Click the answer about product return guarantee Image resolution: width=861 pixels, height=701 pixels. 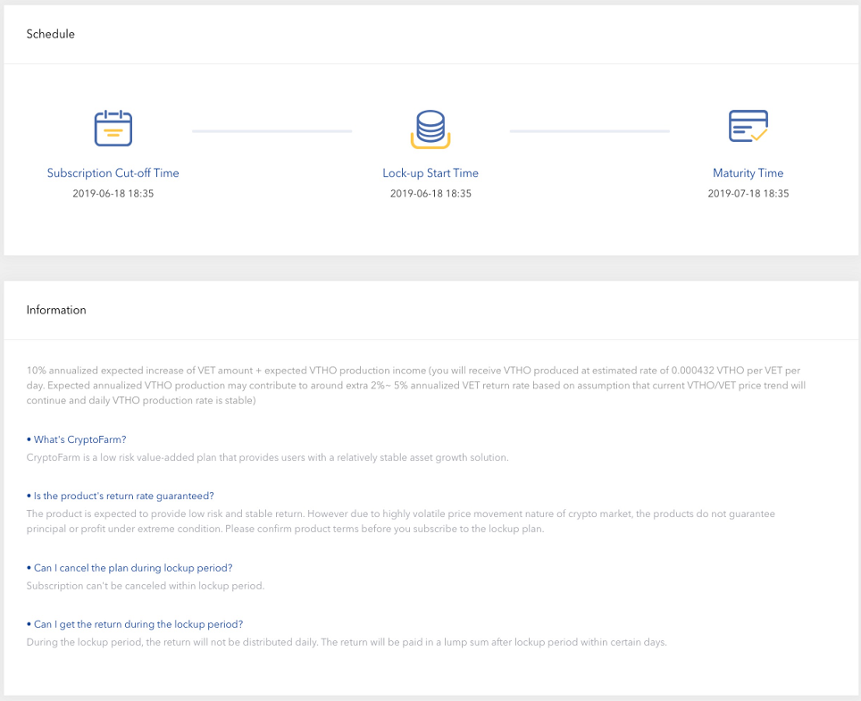pos(401,522)
